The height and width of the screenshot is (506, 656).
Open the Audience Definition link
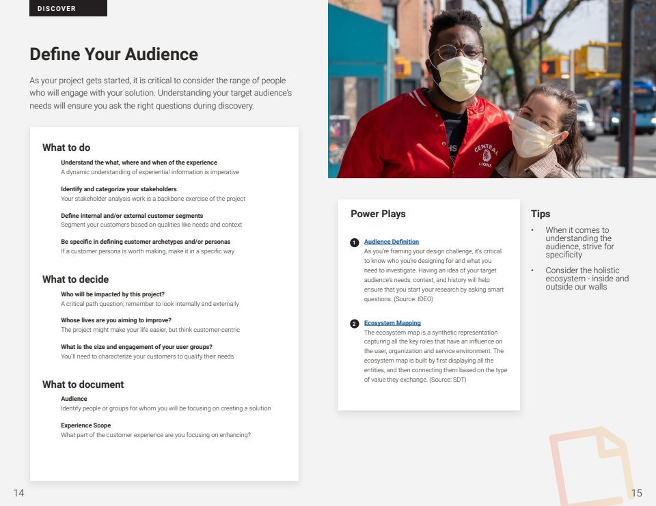[x=392, y=242]
